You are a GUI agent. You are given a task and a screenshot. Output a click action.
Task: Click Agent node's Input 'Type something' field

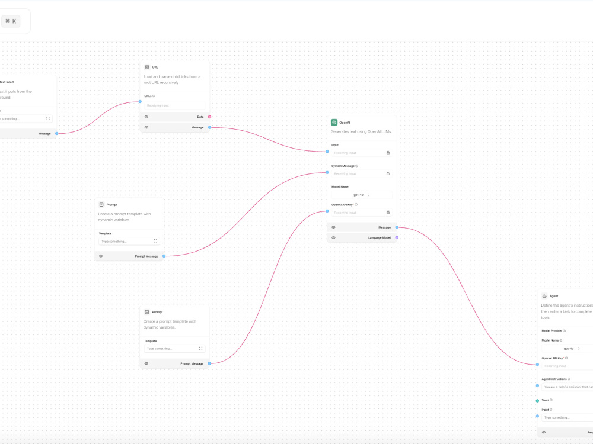pyautogui.click(x=568, y=417)
